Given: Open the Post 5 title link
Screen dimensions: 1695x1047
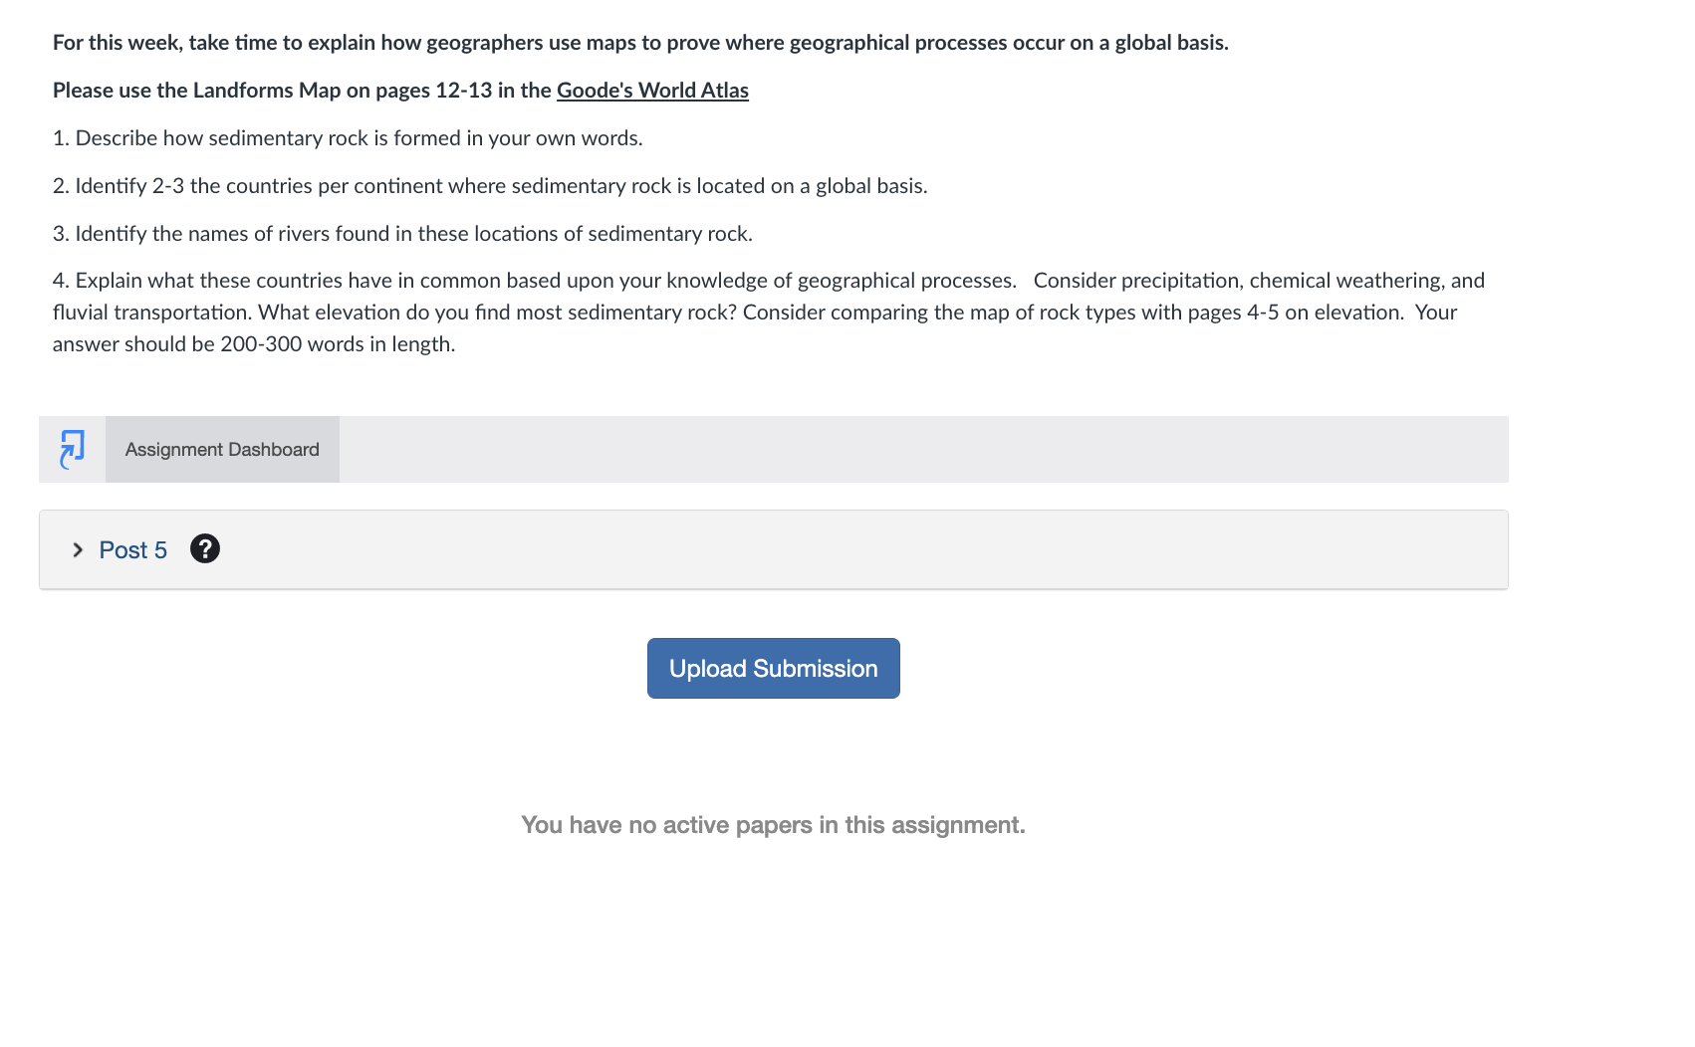Looking at the screenshot, I should 132,549.
